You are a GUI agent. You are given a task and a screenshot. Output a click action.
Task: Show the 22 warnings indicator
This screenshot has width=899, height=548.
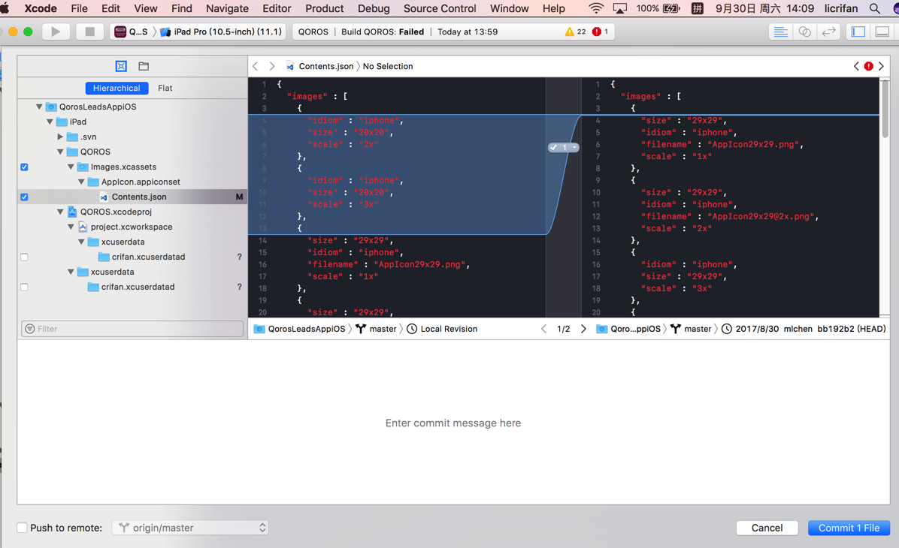tap(575, 32)
